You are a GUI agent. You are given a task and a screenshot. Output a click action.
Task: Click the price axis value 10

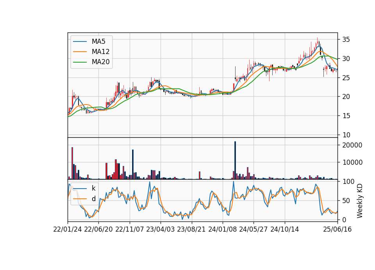point(346,135)
